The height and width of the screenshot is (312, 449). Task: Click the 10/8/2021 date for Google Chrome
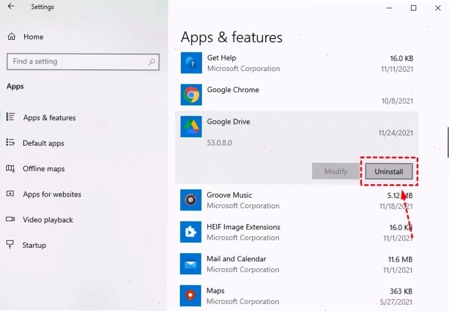(x=397, y=101)
